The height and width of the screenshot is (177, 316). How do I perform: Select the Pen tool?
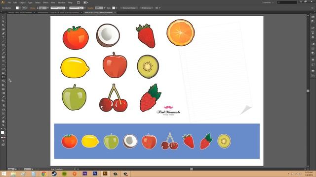pos(3,33)
